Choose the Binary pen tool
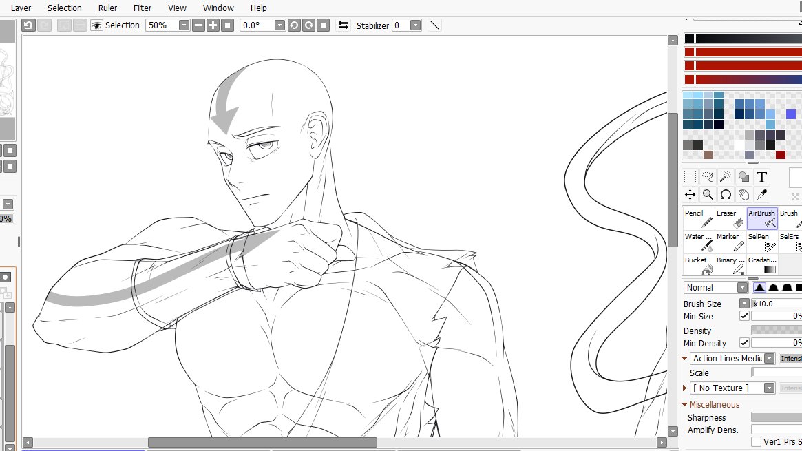802x451 pixels. click(730, 265)
